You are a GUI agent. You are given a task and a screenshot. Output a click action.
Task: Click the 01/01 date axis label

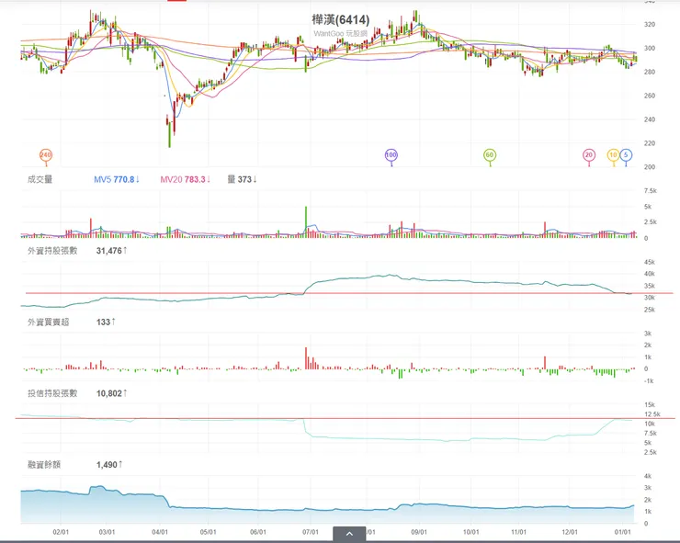coord(623,532)
